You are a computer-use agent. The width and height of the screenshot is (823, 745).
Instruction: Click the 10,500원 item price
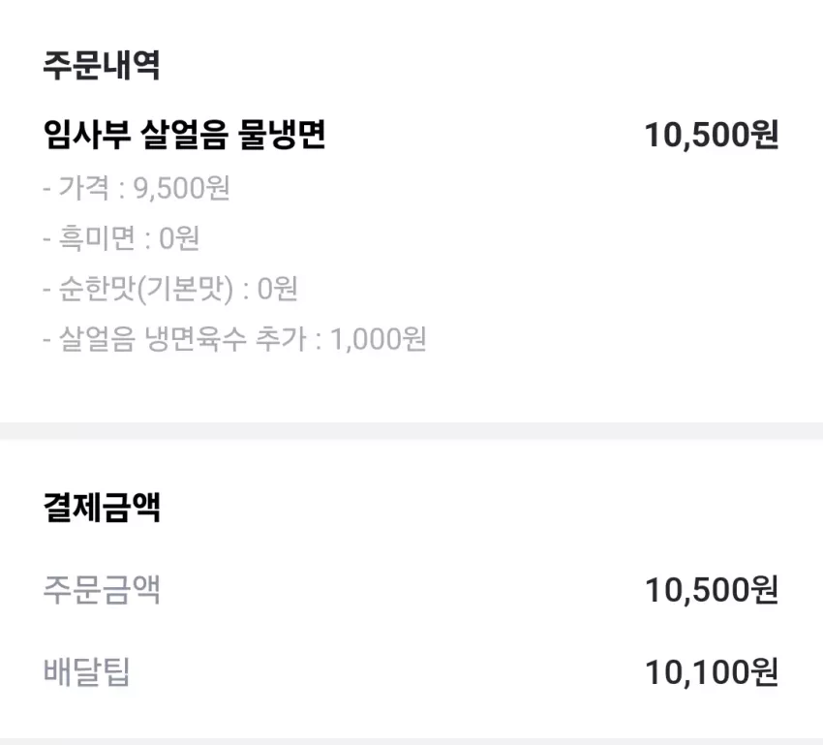tap(712, 135)
